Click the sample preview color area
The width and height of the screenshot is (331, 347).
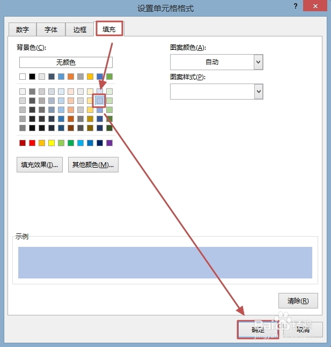click(x=165, y=263)
